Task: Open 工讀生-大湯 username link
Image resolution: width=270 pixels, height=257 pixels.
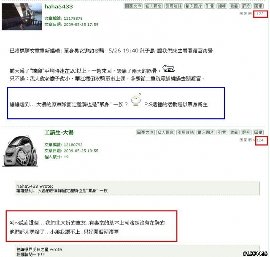Action: [x=59, y=133]
